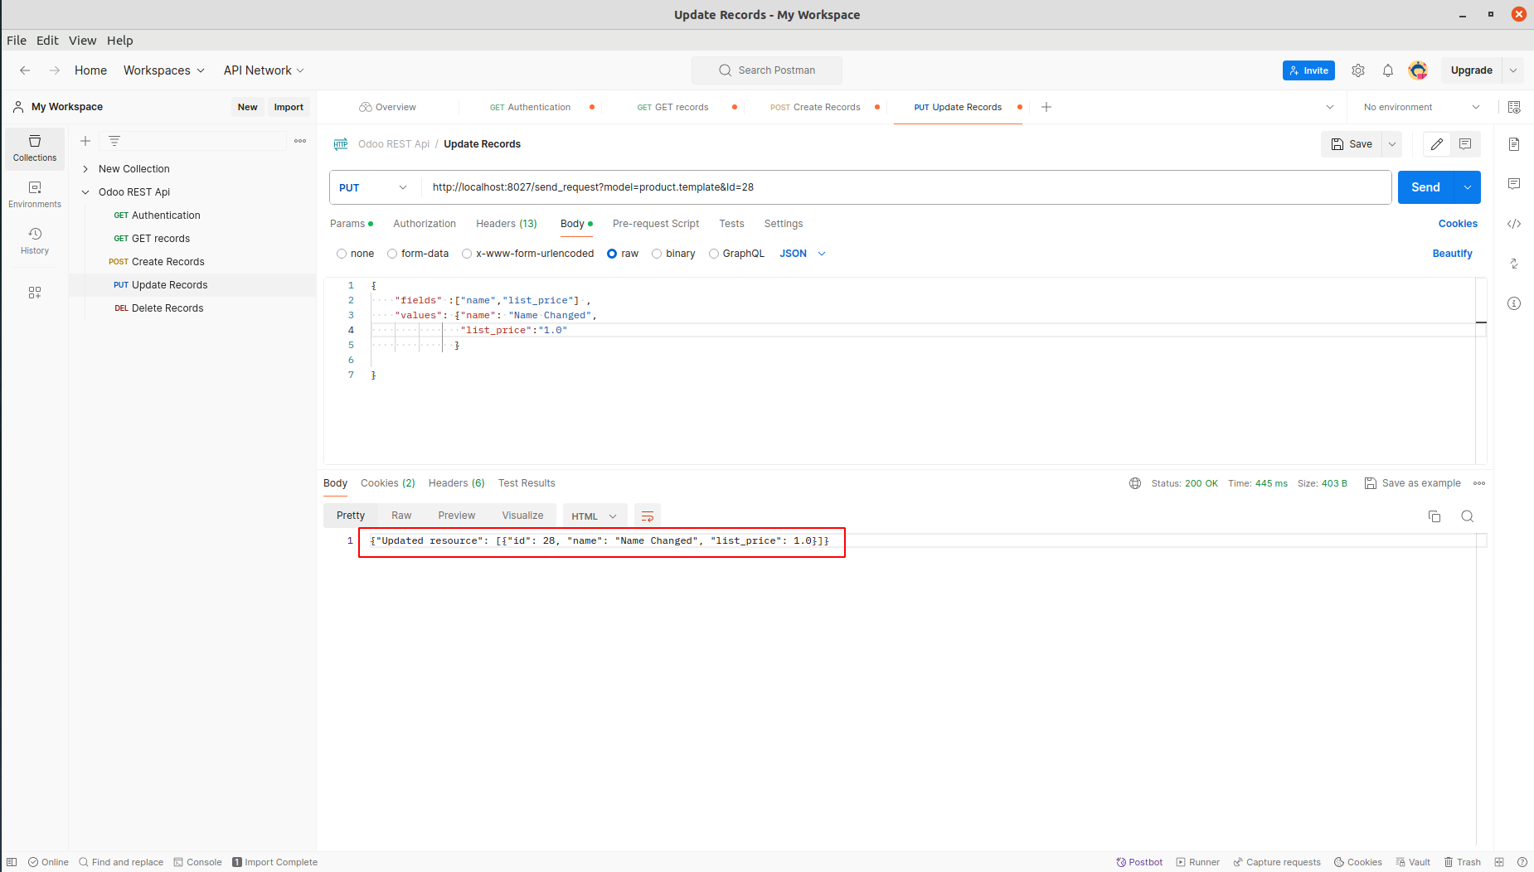Open Trash in status bar
This screenshot has height=872, width=1534.
[1463, 862]
